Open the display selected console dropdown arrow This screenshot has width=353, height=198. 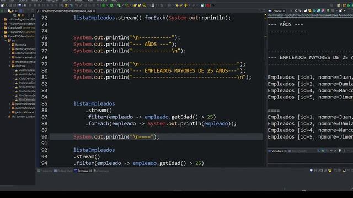(x=336, y=11)
